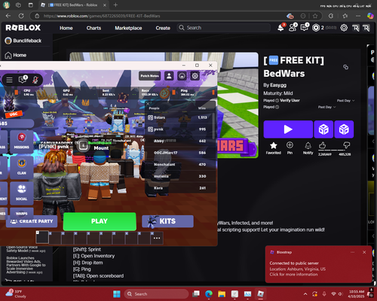This screenshot has width=377, height=301.
Task: Copy game link icon beside the title
Action: point(346,67)
